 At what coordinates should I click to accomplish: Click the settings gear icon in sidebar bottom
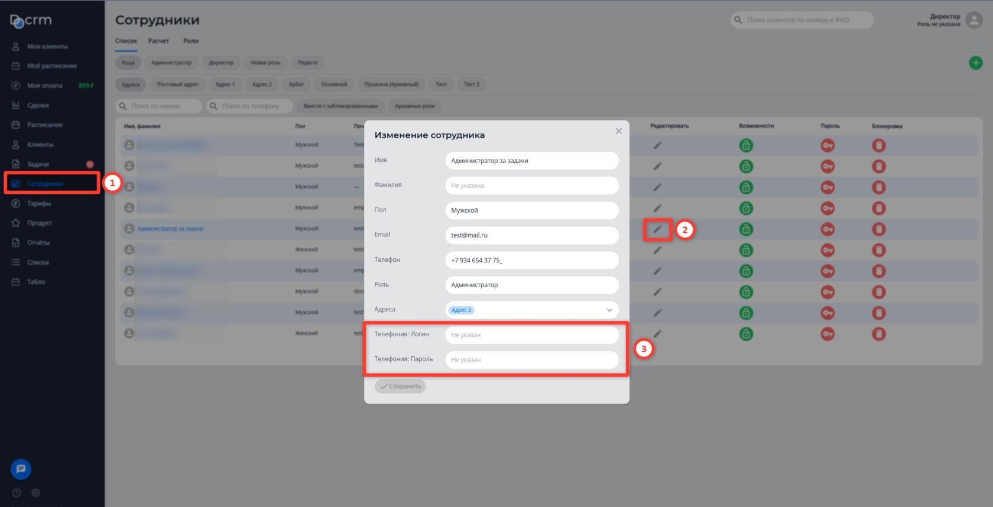coord(35,493)
